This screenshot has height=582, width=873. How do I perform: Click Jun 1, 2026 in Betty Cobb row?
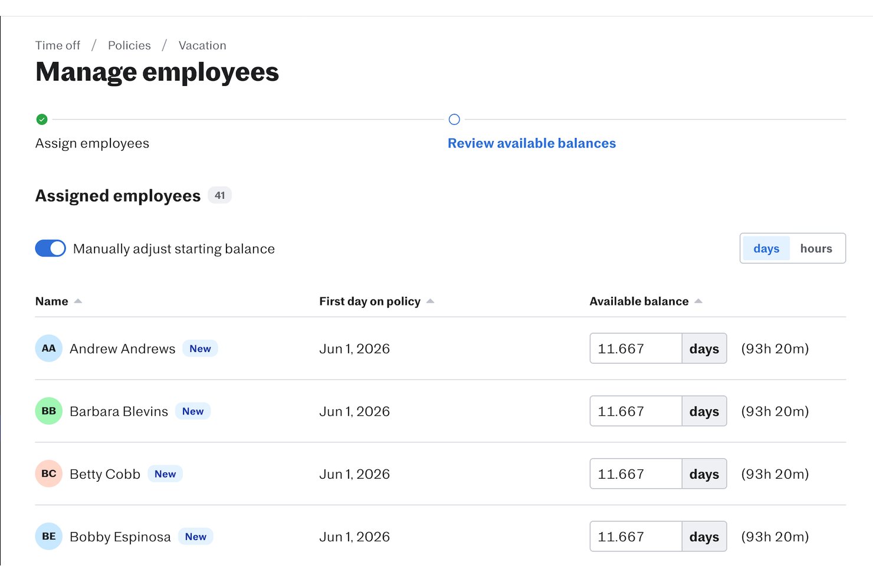(355, 474)
